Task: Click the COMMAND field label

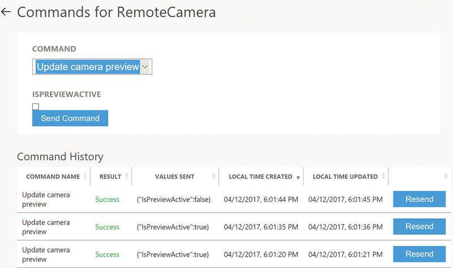Action: coord(54,49)
